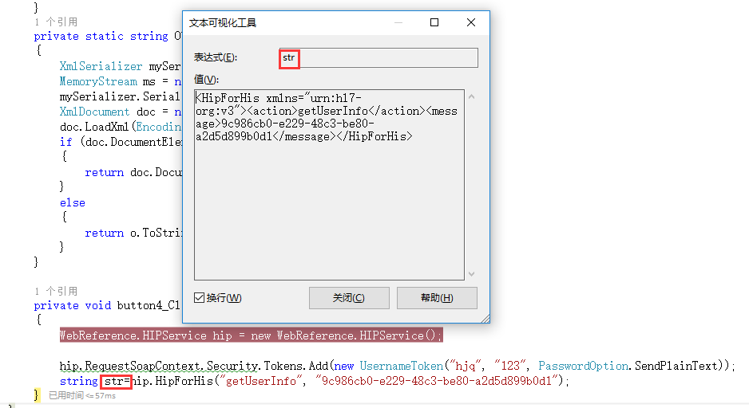This screenshot has width=749, height=408.
Task: Click the scroll down arrow in value box
Action: (x=471, y=273)
